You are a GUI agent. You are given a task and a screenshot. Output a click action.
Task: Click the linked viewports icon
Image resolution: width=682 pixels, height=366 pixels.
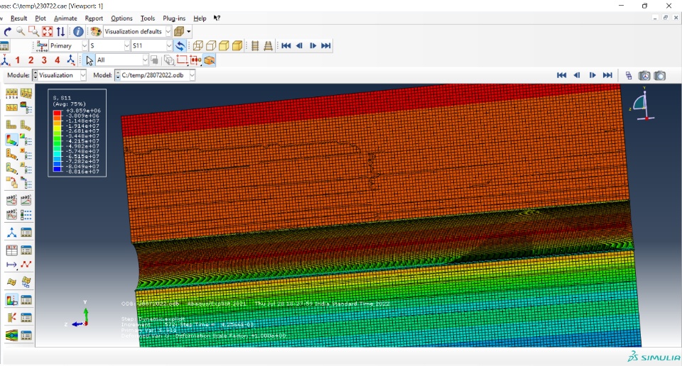point(629,76)
